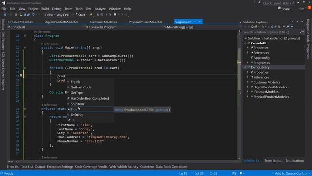Collapse the Main method code block
This screenshot has width=312, height=176.
(x=25, y=48)
